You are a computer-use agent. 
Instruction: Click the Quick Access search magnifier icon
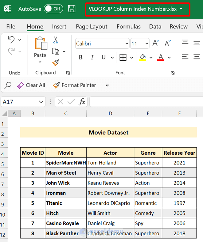point(8,85)
